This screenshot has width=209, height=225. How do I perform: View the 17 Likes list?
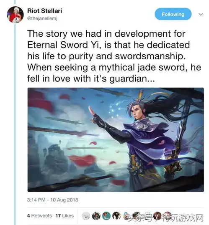point(65,215)
